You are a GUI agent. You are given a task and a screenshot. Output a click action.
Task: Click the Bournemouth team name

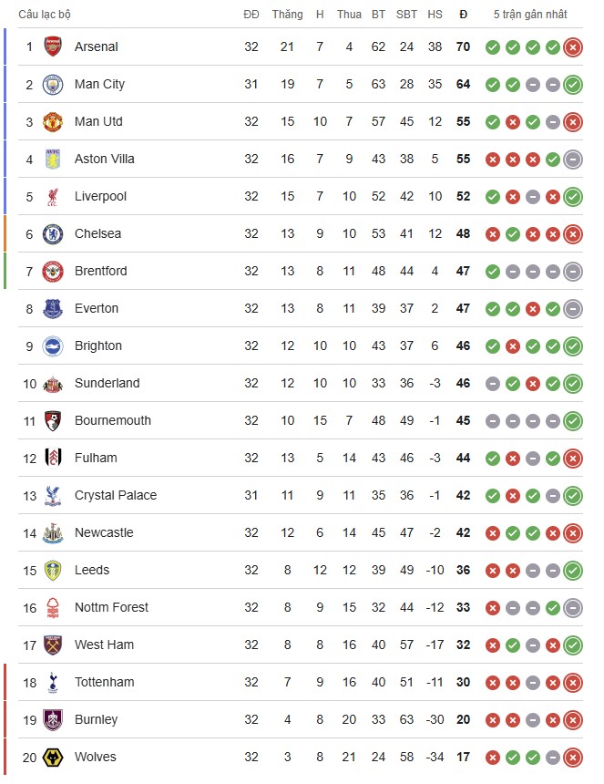113,420
